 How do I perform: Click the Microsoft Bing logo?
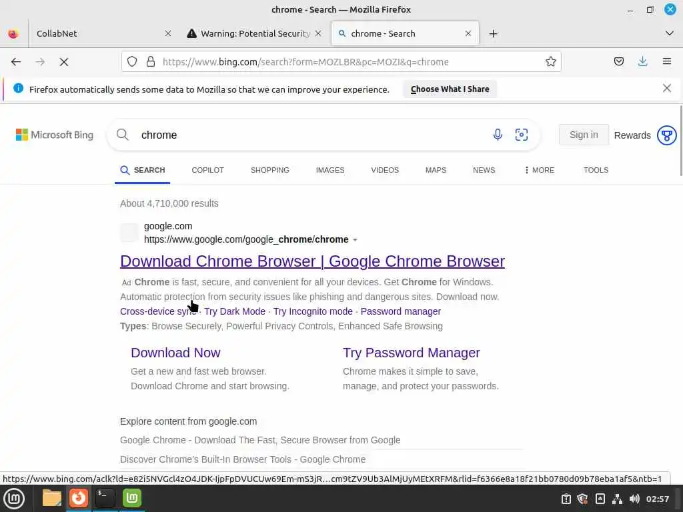point(55,135)
